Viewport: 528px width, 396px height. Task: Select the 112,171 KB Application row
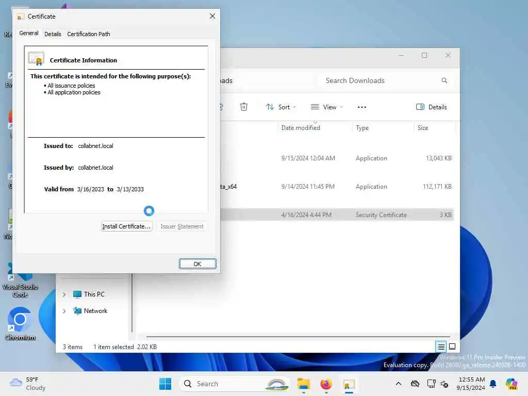coord(337,187)
